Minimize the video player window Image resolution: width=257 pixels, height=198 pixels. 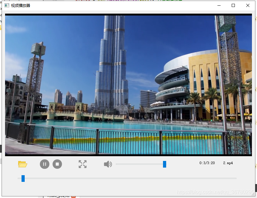(219, 5)
